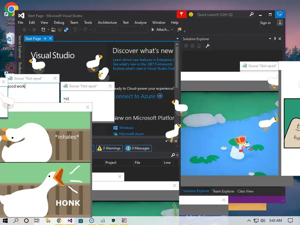Click the Save All toolbar icon
The height and width of the screenshot is (225, 300).
[66, 30]
